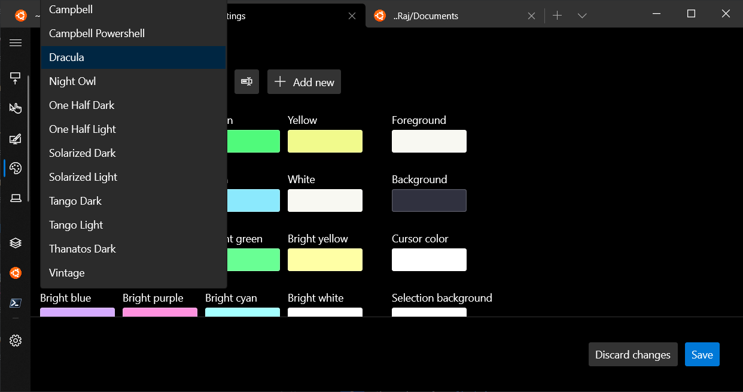Image resolution: width=743 pixels, height=392 pixels.
Task: Open the Rendering settings page icon
Action: click(x=16, y=198)
